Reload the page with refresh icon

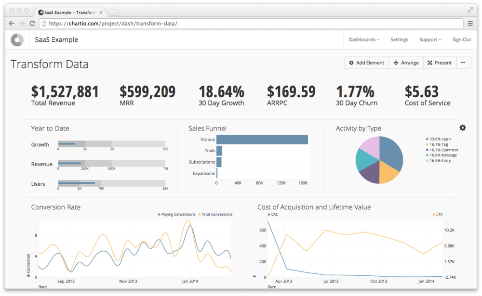[32, 23]
